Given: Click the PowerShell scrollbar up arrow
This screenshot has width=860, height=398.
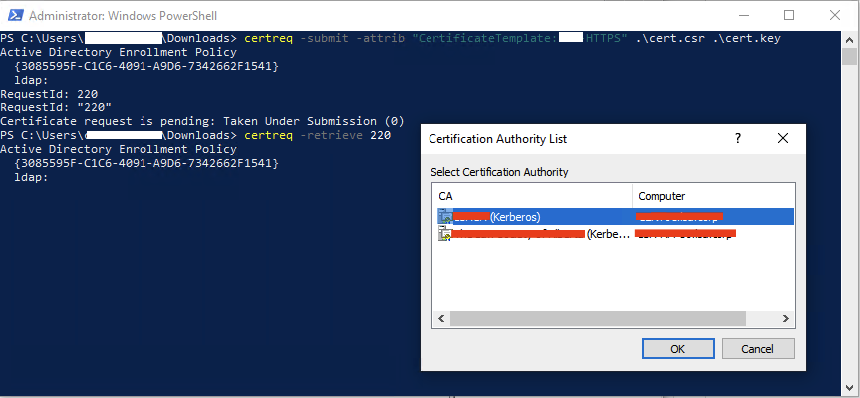Looking at the screenshot, I should point(850,39).
